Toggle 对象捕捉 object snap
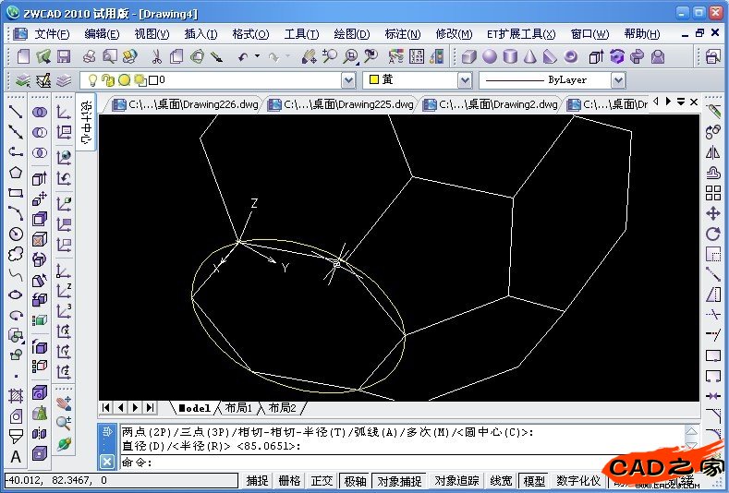Viewport: 729px width, 493px height. (399, 481)
